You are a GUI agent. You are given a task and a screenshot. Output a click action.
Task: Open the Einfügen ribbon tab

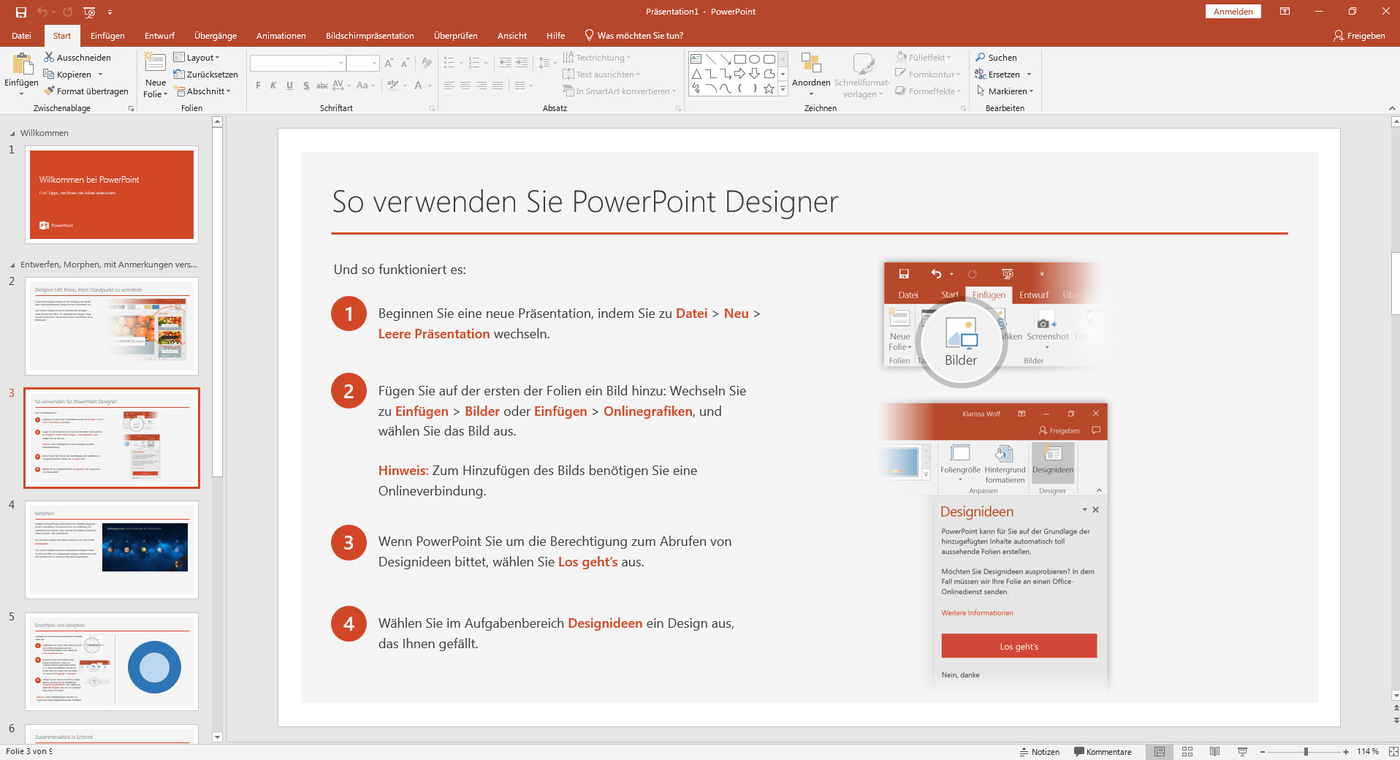(107, 35)
